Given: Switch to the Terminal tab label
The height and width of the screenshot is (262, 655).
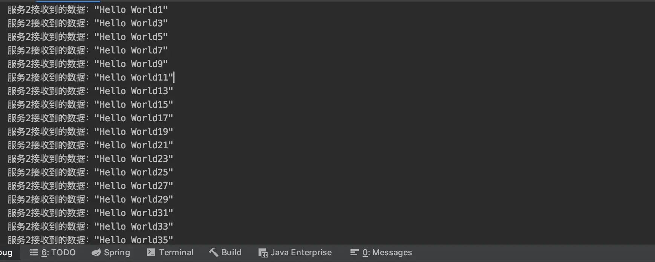Looking at the screenshot, I should pyautogui.click(x=176, y=252).
